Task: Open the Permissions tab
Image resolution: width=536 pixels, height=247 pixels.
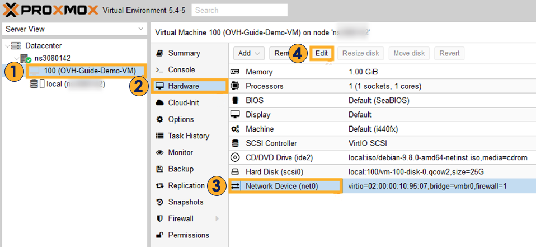Action: pyautogui.click(x=189, y=235)
